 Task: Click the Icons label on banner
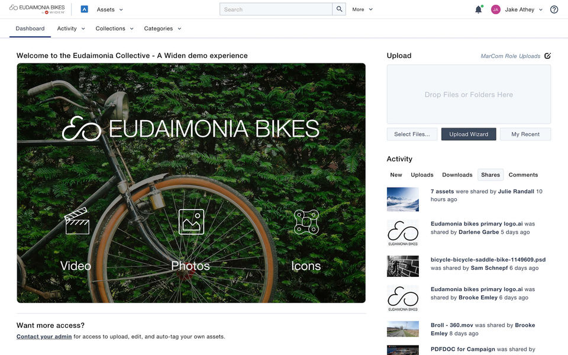click(x=306, y=266)
